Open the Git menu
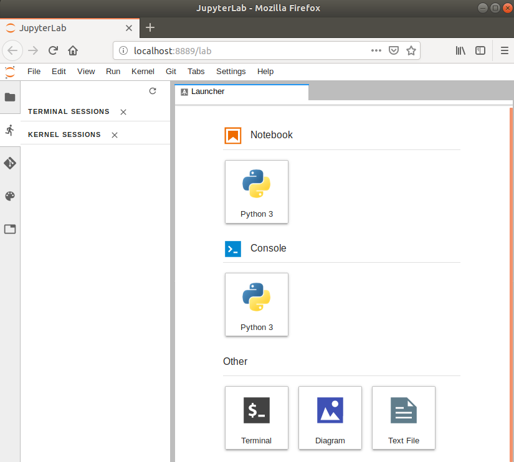Screen dimensions: 514x462 (171, 72)
